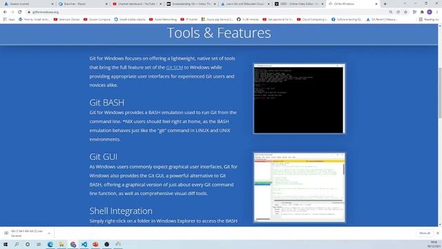Click the page vertical scrollbar thumb

click(x=440, y=93)
